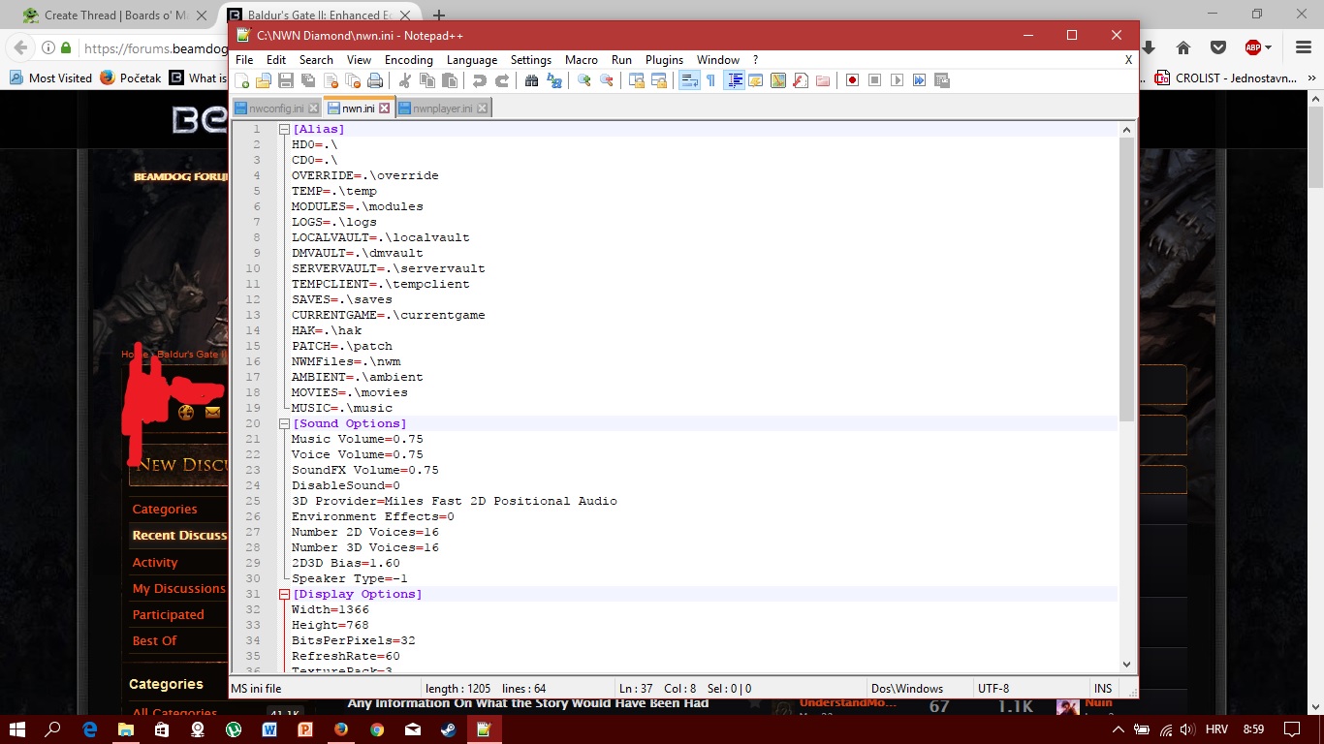1324x744 pixels.
Task: Toggle show all characters pilcrow icon
Action: 710,80
